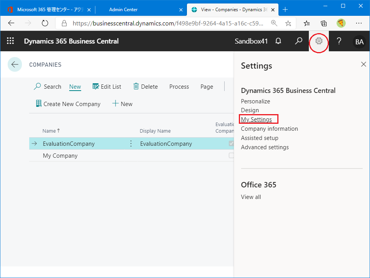Select the My Company row
This screenshot has width=370, height=278.
[x=132, y=156]
